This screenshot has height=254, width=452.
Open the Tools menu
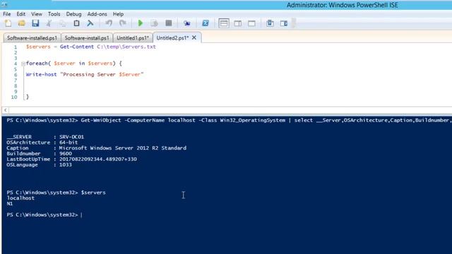pos(54,14)
